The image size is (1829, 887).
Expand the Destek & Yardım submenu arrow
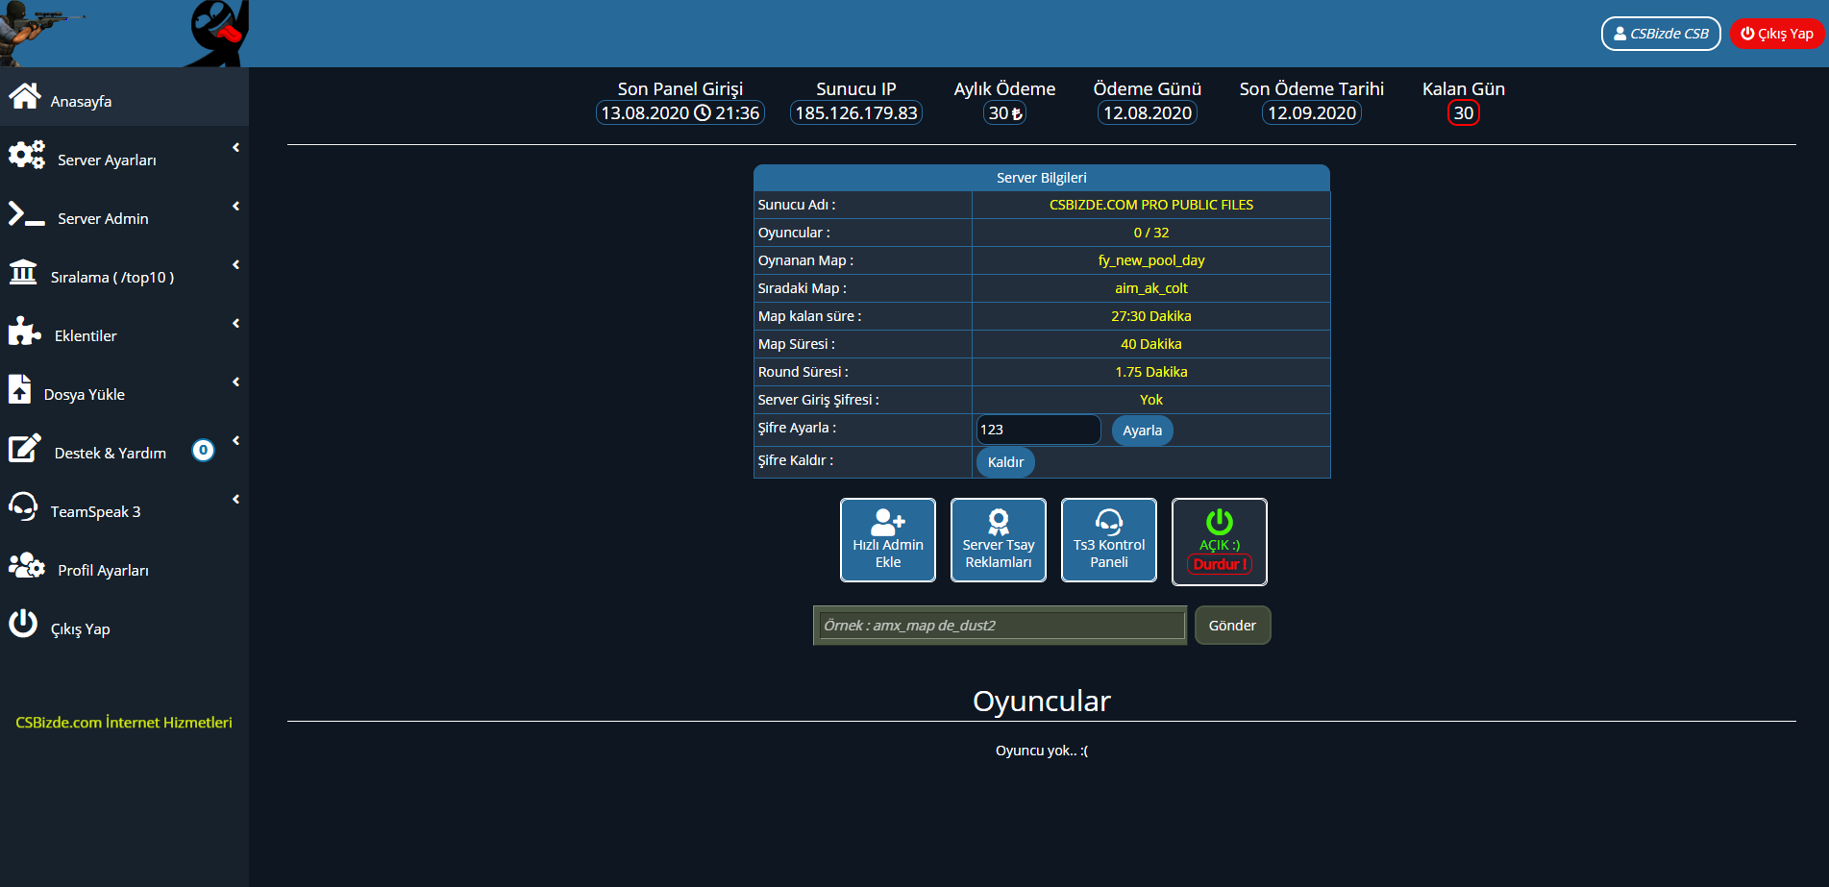[x=235, y=441]
